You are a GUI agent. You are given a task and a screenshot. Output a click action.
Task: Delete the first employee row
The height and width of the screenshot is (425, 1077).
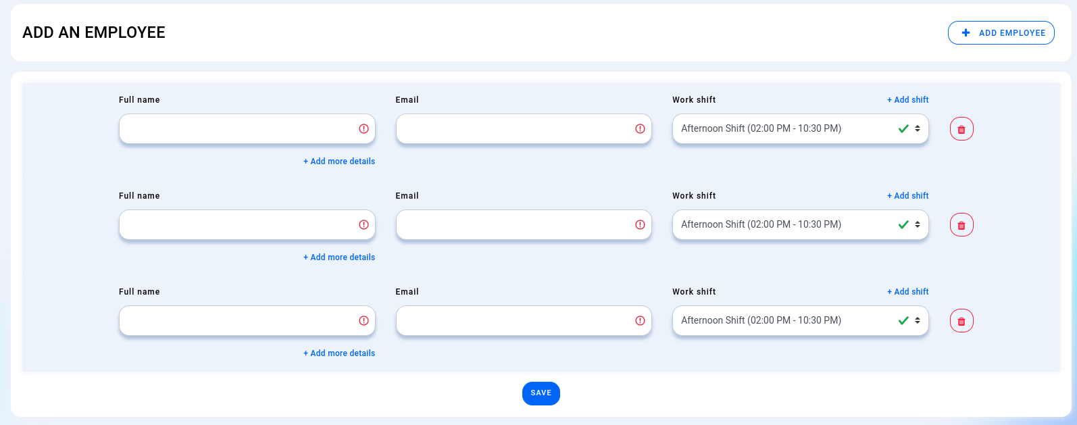click(x=961, y=129)
